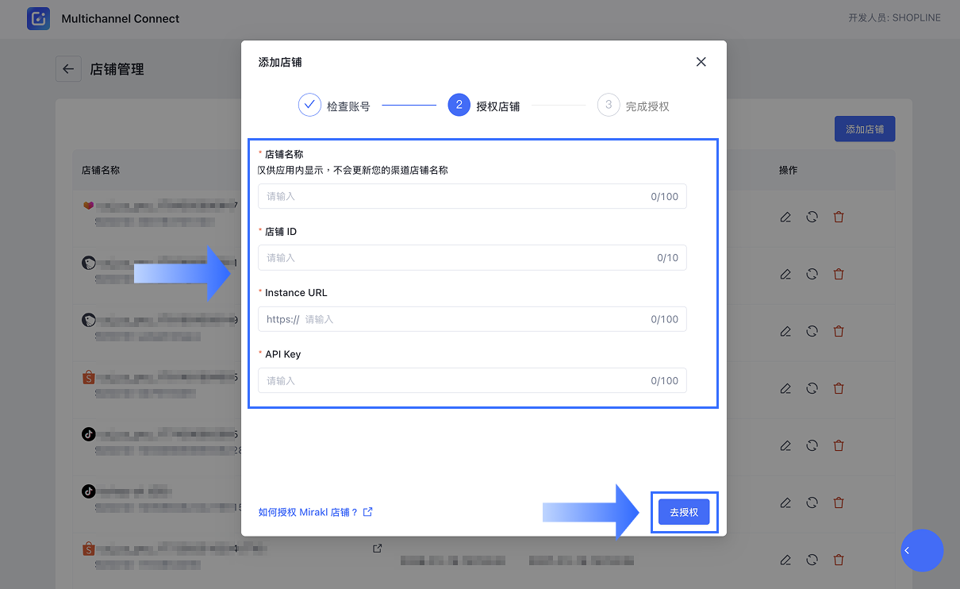Click the 添加店铺 button behind the dialog
Viewport: 960px width, 589px height.
[865, 129]
